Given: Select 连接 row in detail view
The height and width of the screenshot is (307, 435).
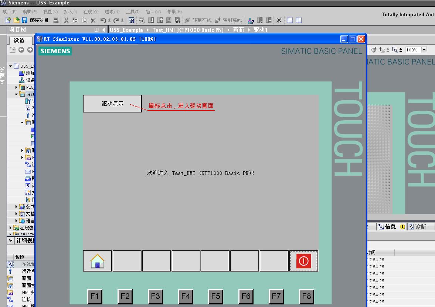Looking at the screenshot, I should 21,300.
